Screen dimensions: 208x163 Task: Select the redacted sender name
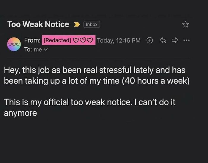coord(57,40)
